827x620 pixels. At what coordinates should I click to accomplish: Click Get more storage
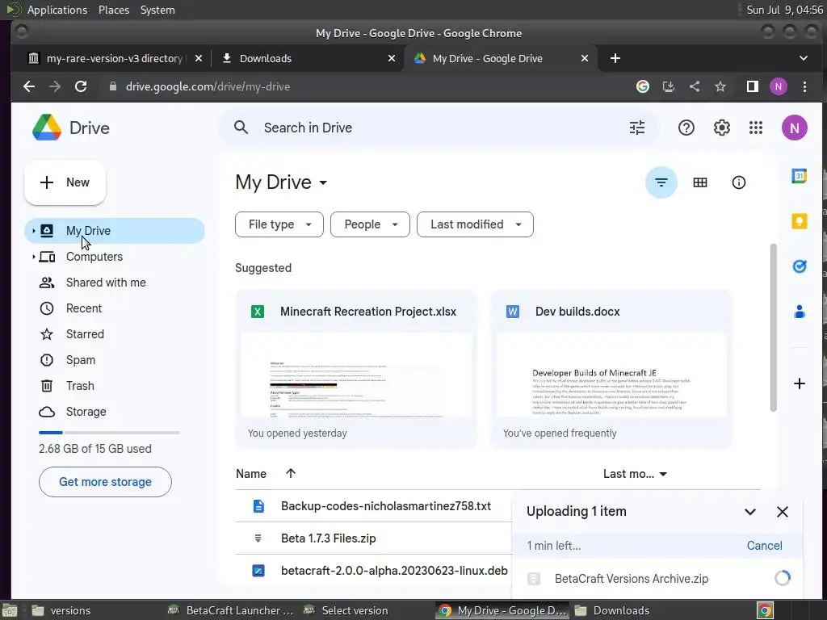(105, 482)
